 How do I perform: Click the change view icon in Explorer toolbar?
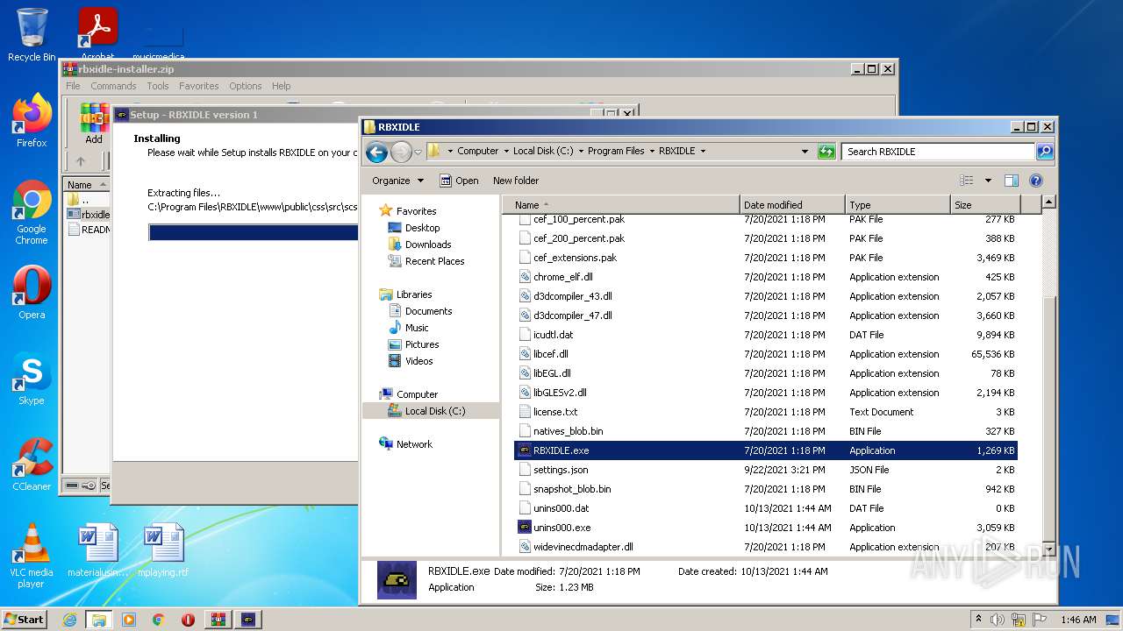coord(967,181)
